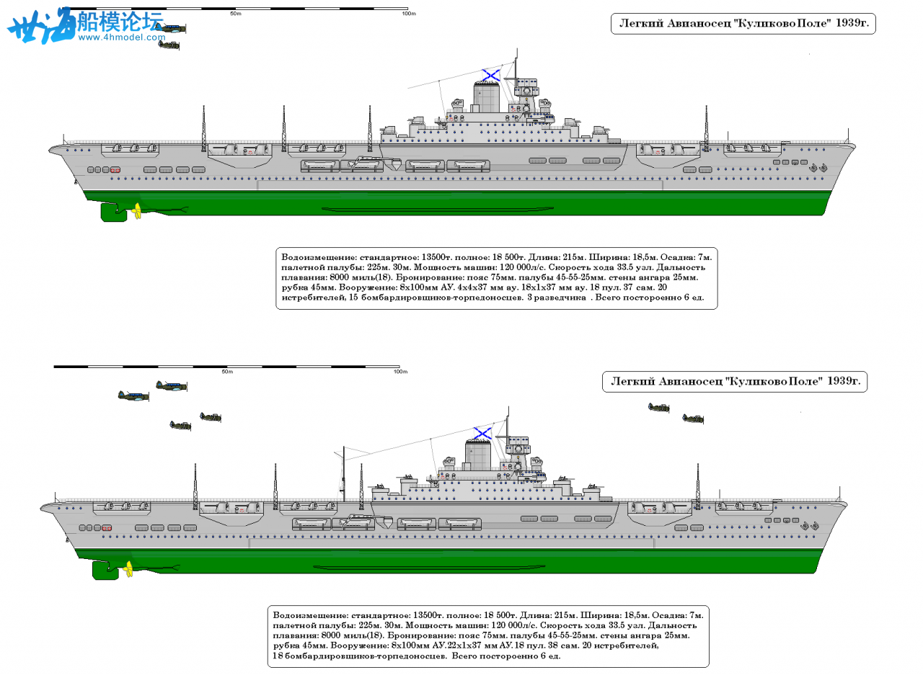This screenshot has width=923, height=675.
Task: Click the green rudder of the lower ship
Action: pyautogui.click(x=105, y=571)
